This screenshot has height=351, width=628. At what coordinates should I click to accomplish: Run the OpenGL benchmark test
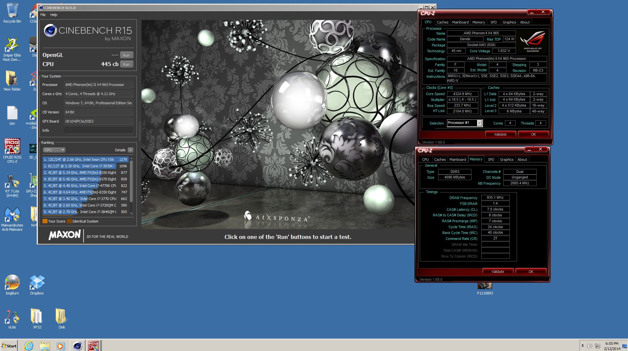click(126, 55)
